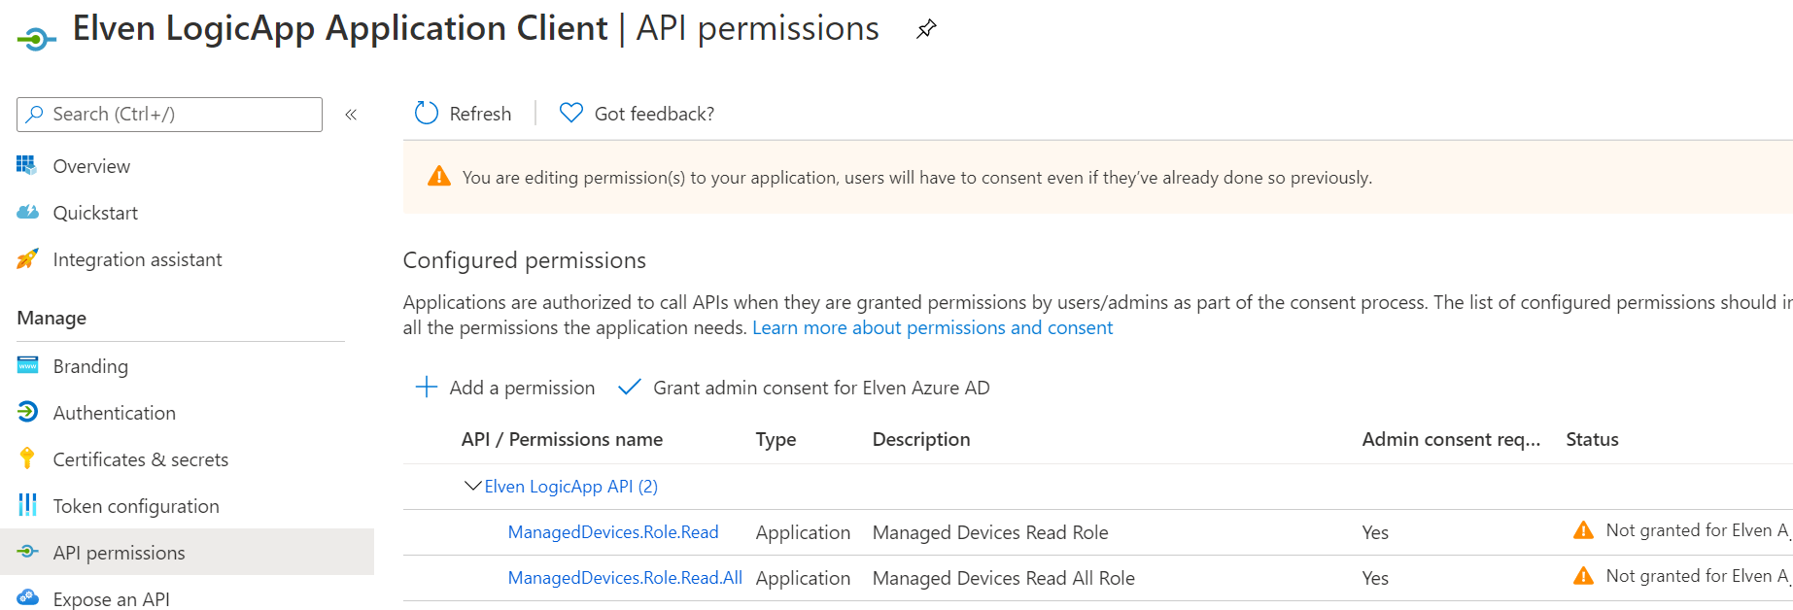Open ManagedDevices.Role.Read.All permission link
Screen dimensions: 1793x610
(625, 577)
